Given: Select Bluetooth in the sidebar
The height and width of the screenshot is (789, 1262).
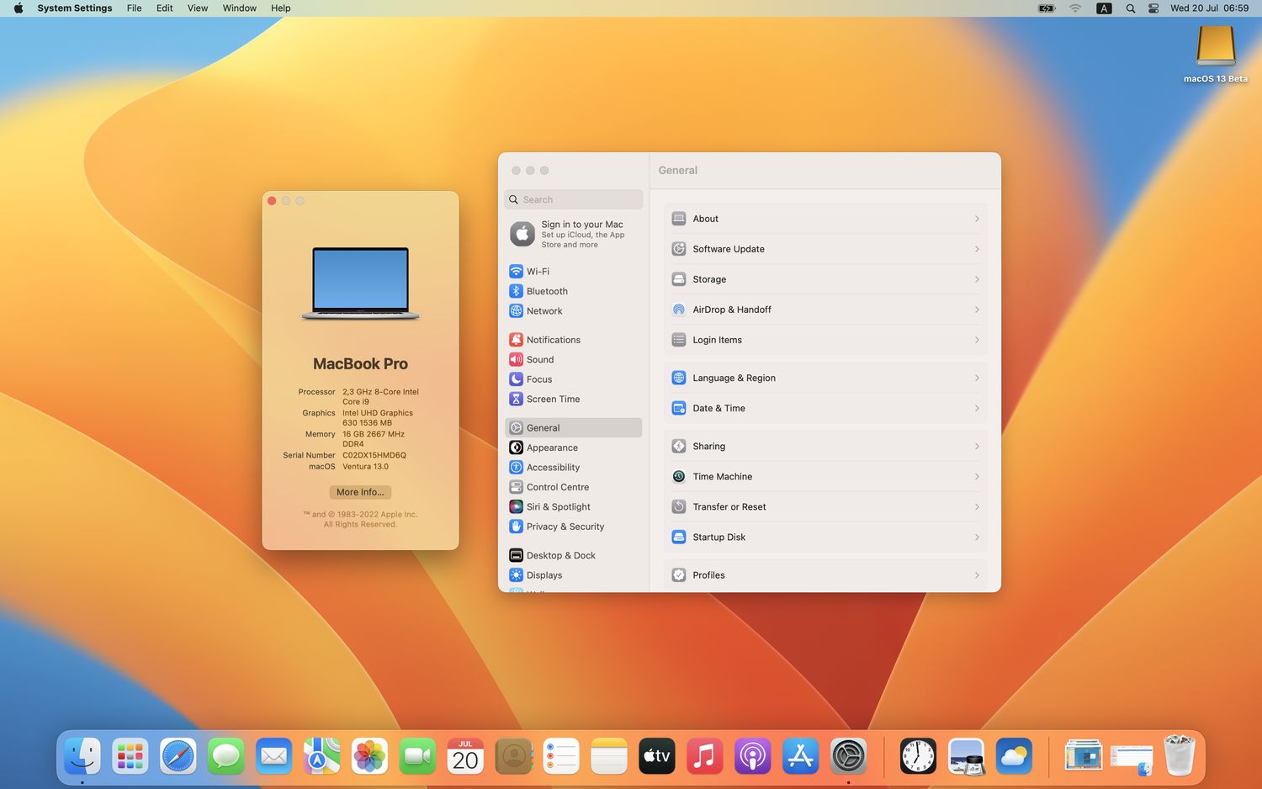Looking at the screenshot, I should [573, 291].
